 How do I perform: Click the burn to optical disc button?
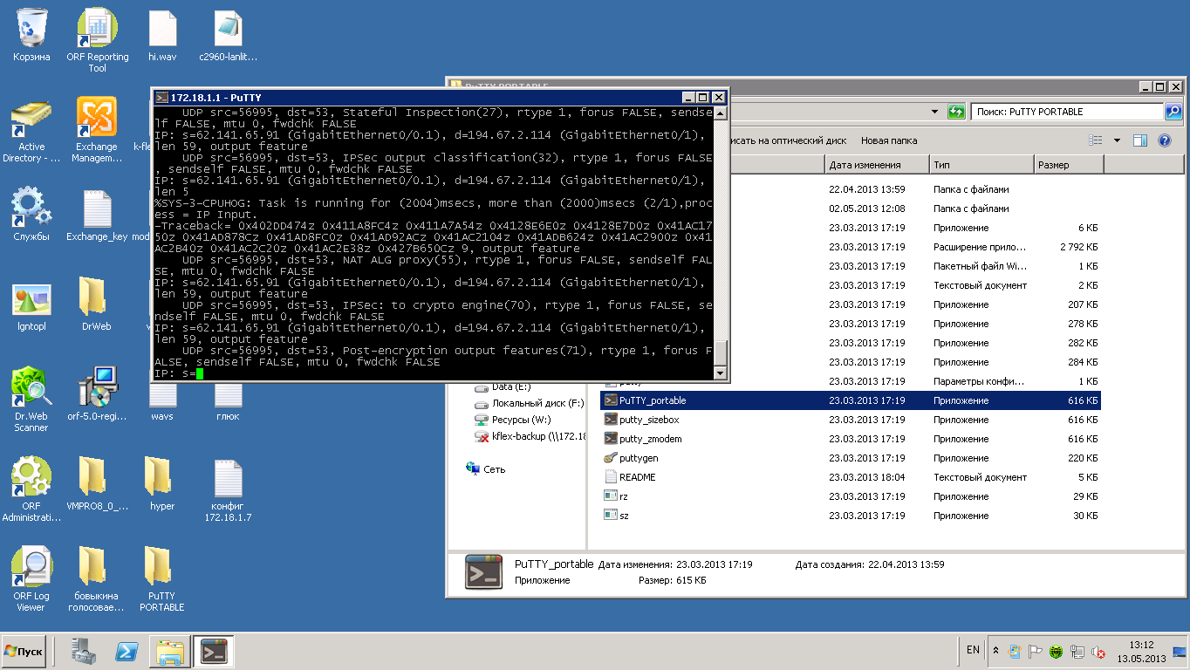(788, 140)
